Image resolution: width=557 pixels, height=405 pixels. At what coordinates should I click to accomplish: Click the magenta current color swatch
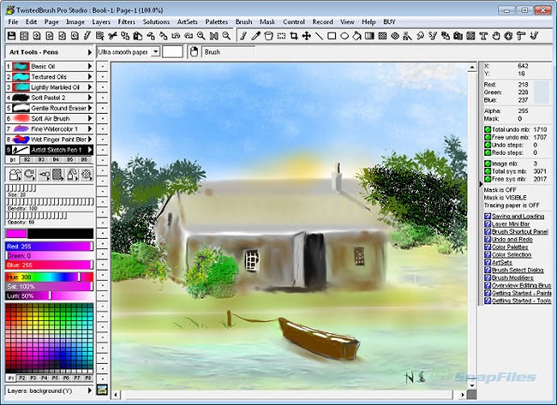click(16, 233)
